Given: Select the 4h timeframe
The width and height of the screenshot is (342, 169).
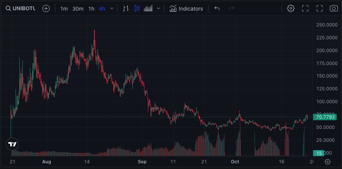Looking at the screenshot, I should coord(102,9).
